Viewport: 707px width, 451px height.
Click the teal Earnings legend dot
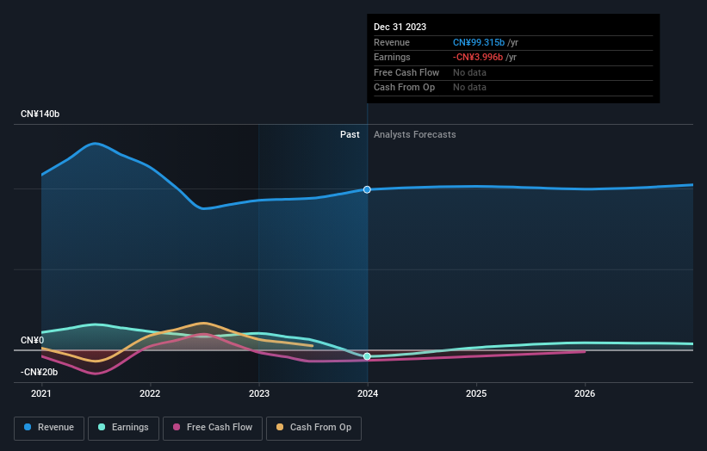pos(102,427)
